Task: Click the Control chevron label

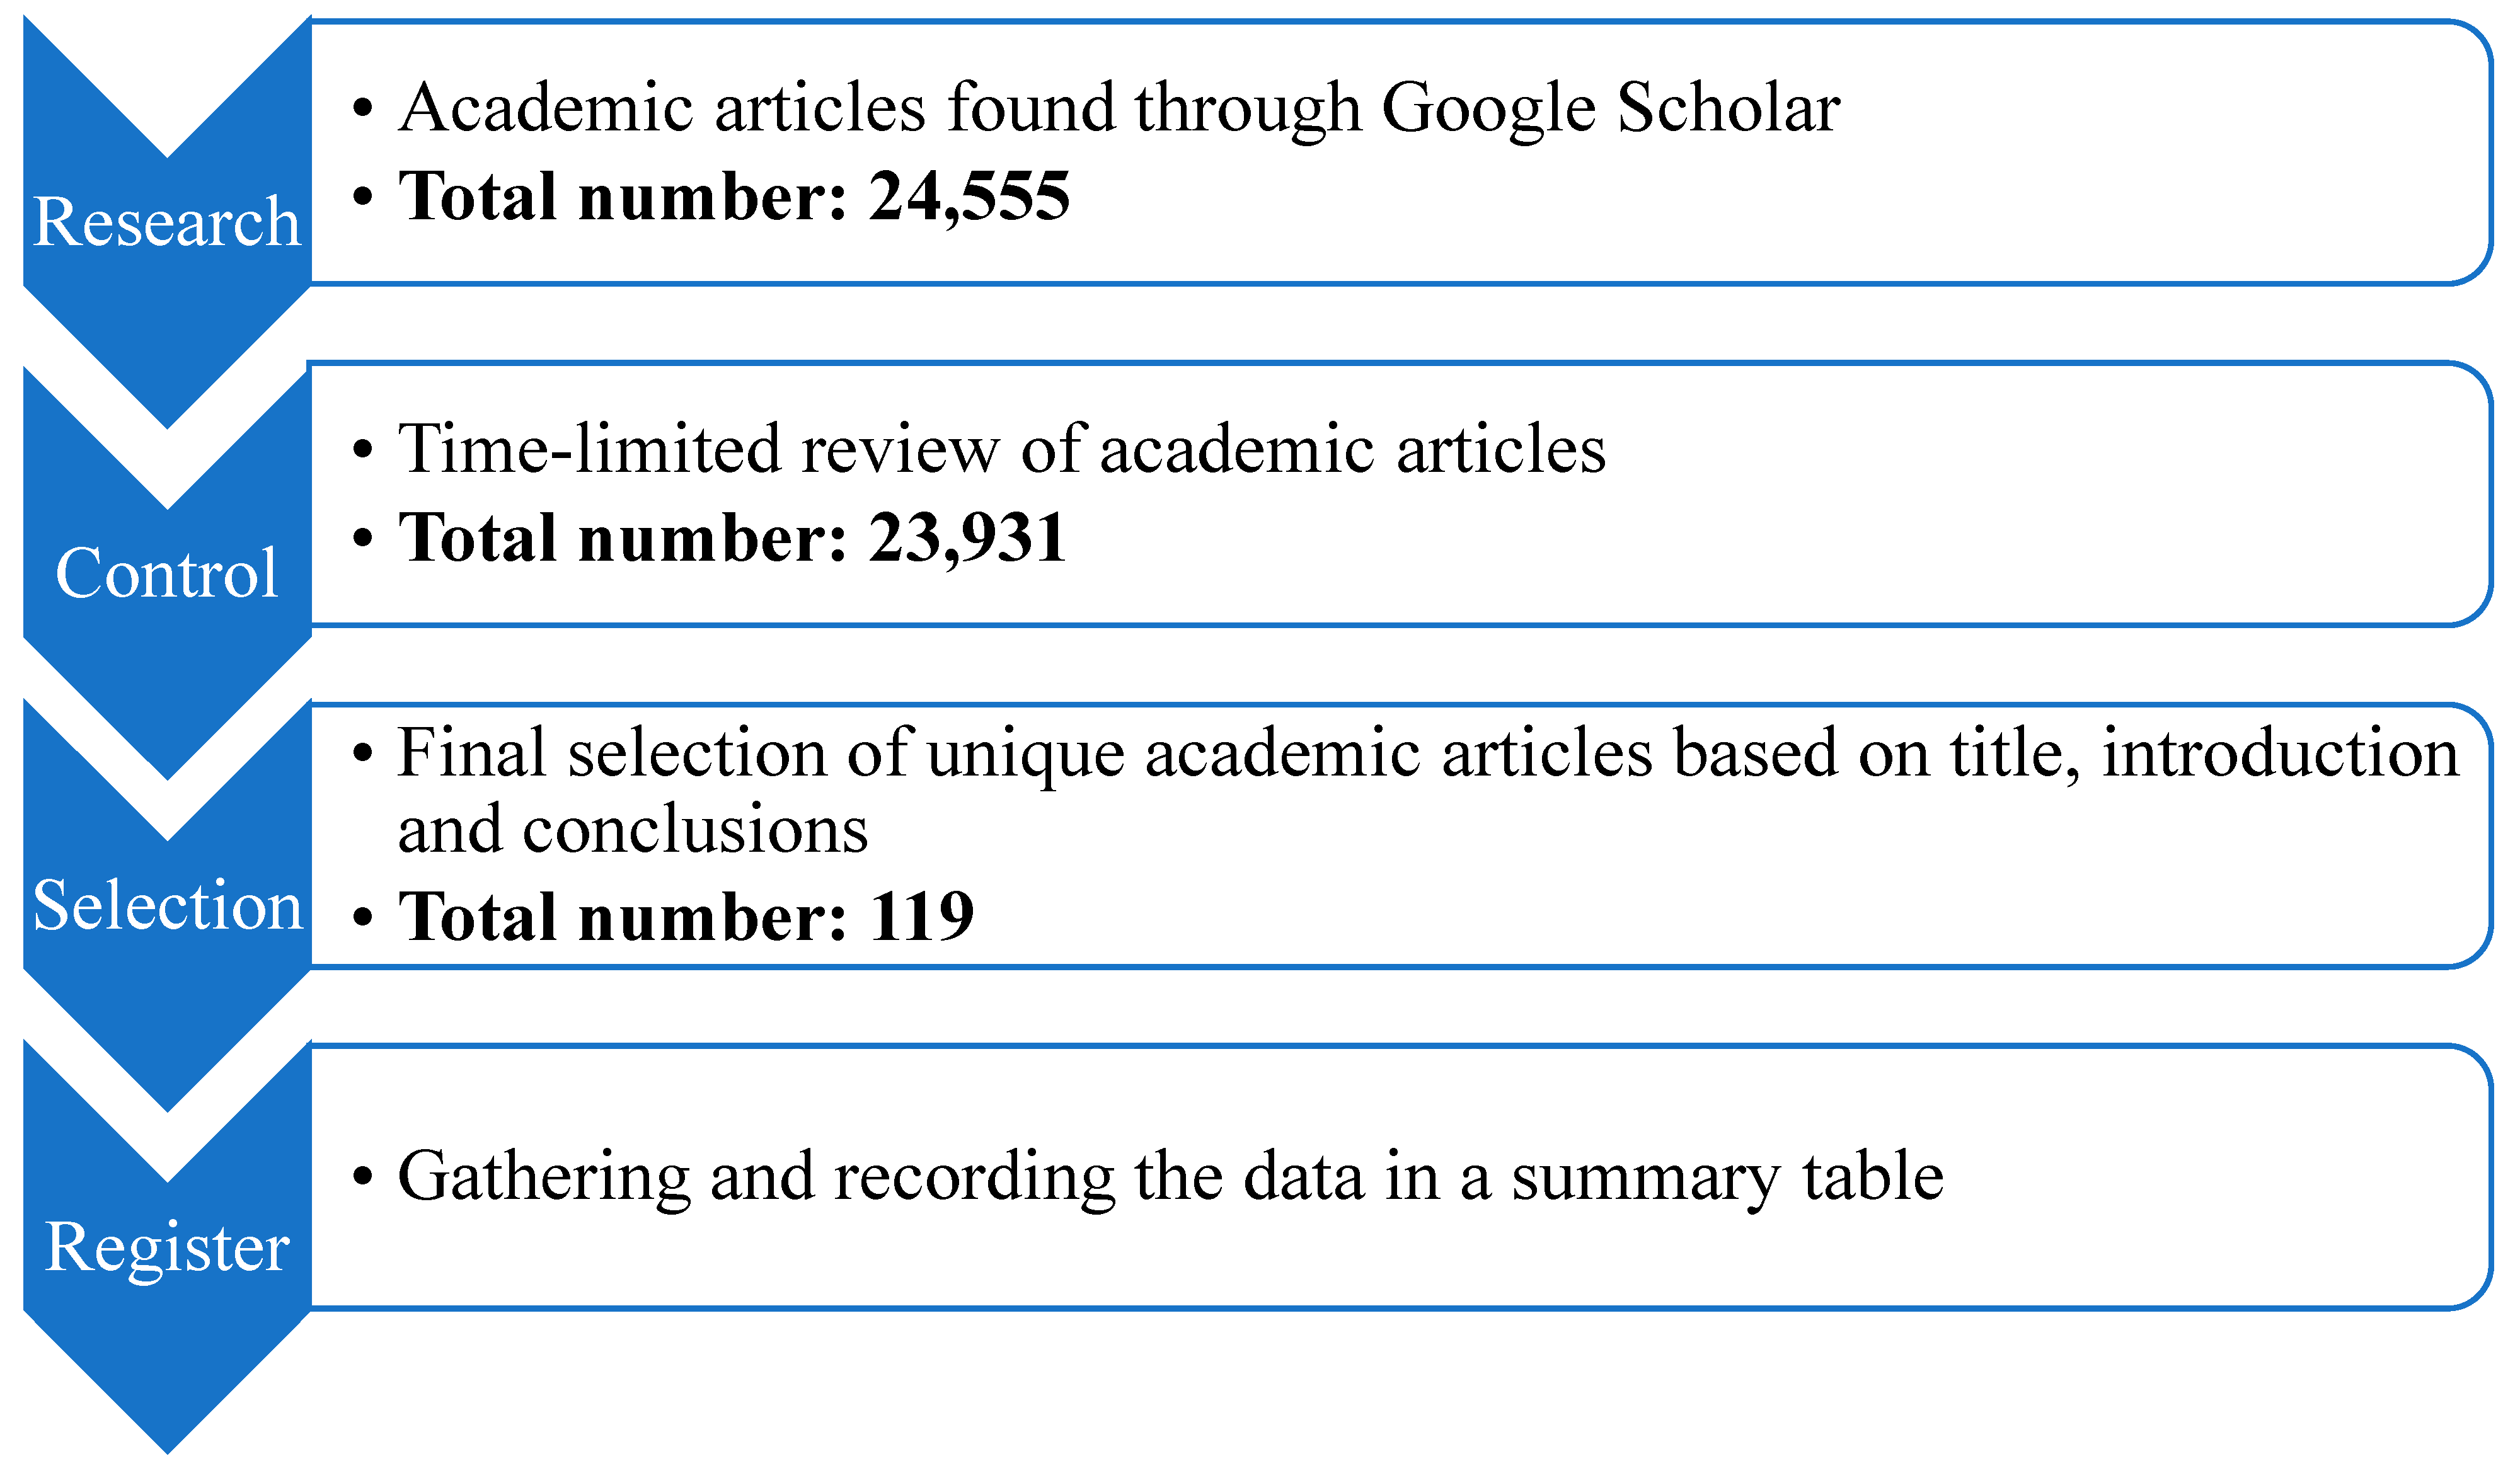Action: pos(167,573)
